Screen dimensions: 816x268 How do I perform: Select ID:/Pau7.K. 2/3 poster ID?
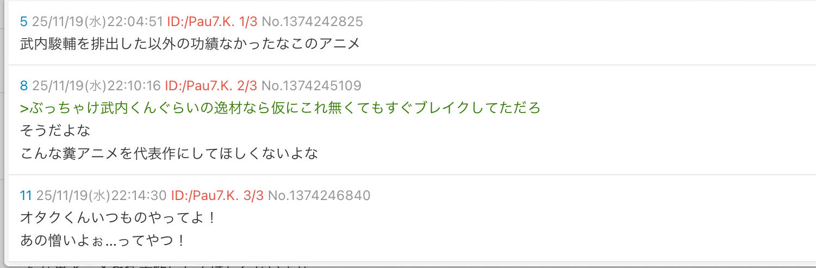point(211,86)
